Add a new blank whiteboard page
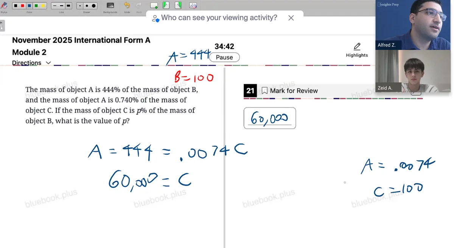454x248 pixels. click(x=154, y=6)
